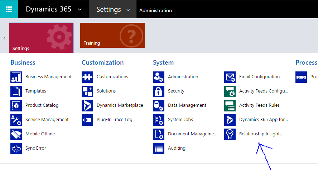Click the Dynamics 365 App for icon
318x170 pixels.
pyautogui.click(x=230, y=120)
